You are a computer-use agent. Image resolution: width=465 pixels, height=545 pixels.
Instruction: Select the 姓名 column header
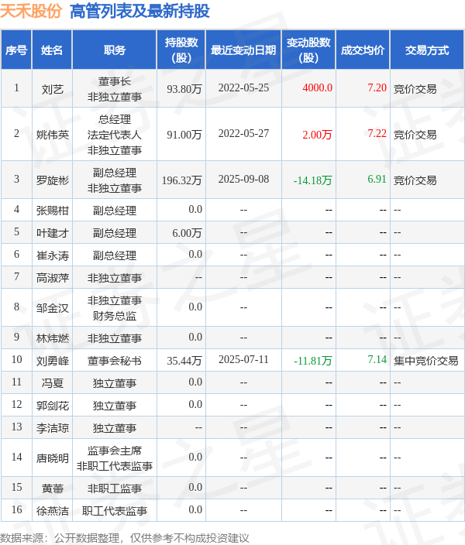(52, 50)
